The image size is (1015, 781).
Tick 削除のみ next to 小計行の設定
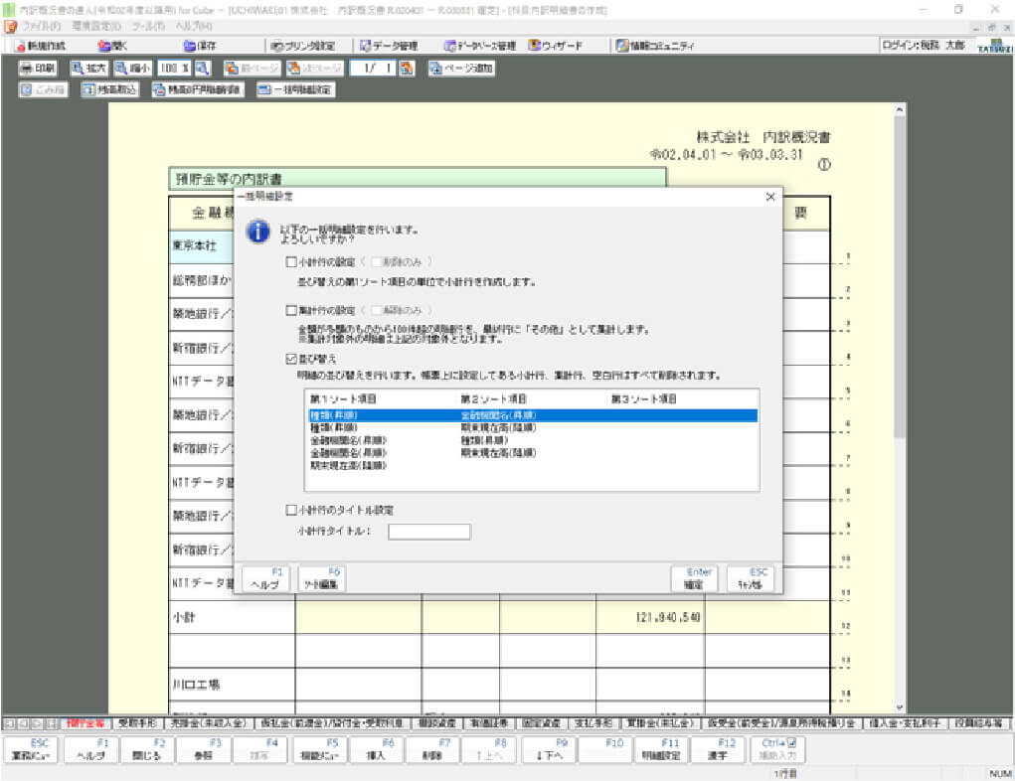point(376,262)
